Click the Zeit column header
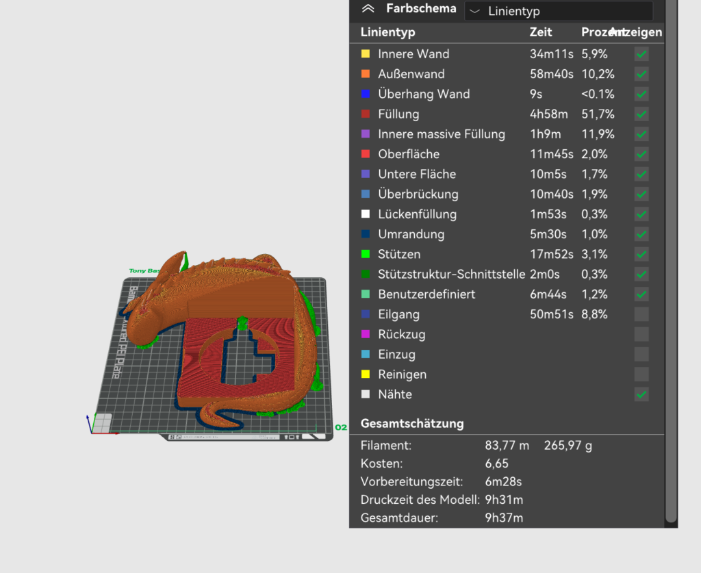Screen dimensions: 701x573 point(541,32)
